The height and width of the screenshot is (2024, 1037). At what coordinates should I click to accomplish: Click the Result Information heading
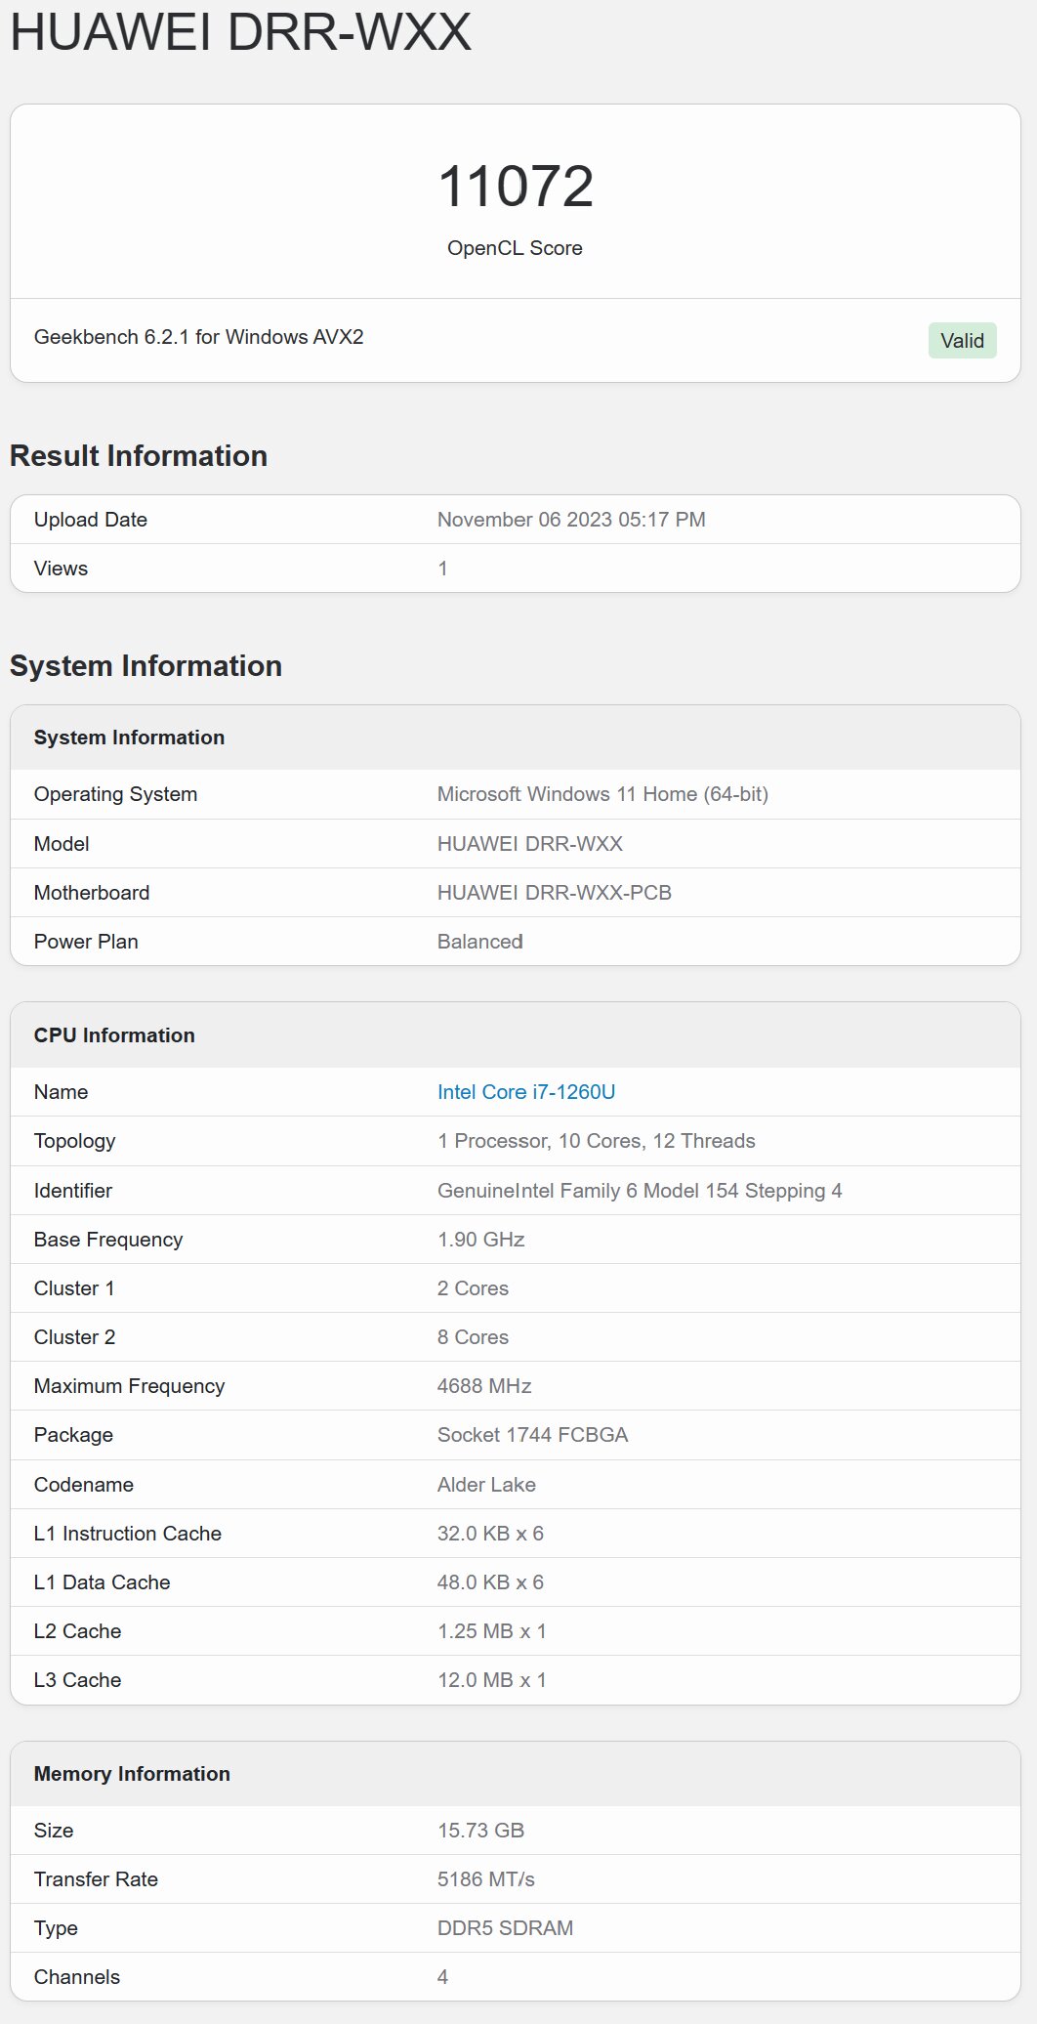pos(139,456)
